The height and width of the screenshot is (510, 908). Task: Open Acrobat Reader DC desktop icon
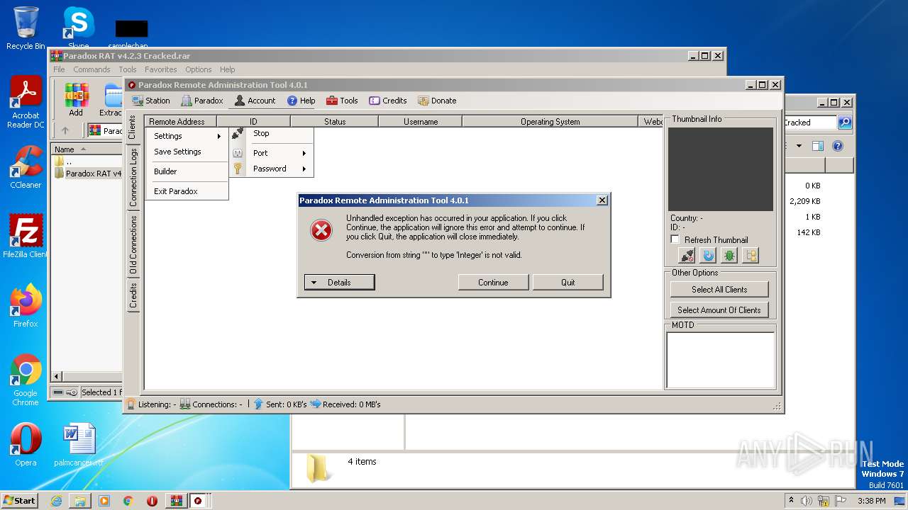point(26,103)
